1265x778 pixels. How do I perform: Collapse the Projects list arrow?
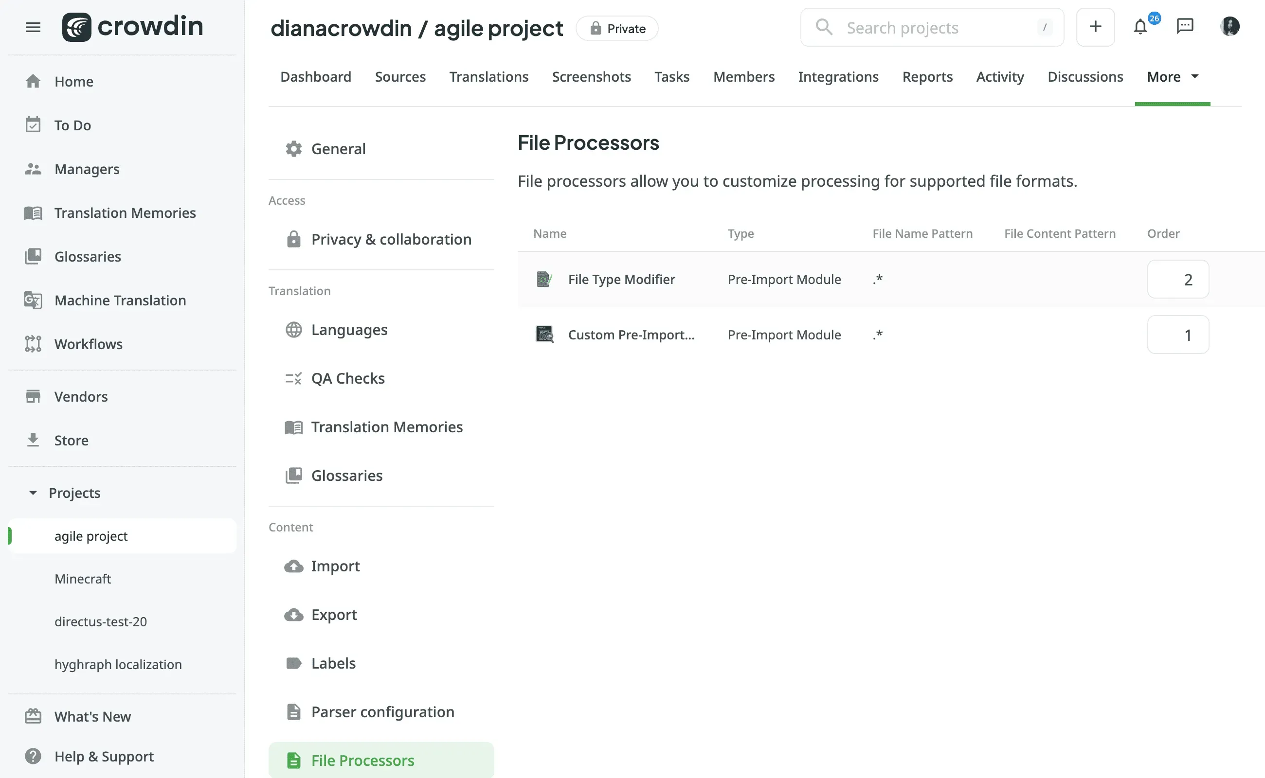(x=33, y=493)
